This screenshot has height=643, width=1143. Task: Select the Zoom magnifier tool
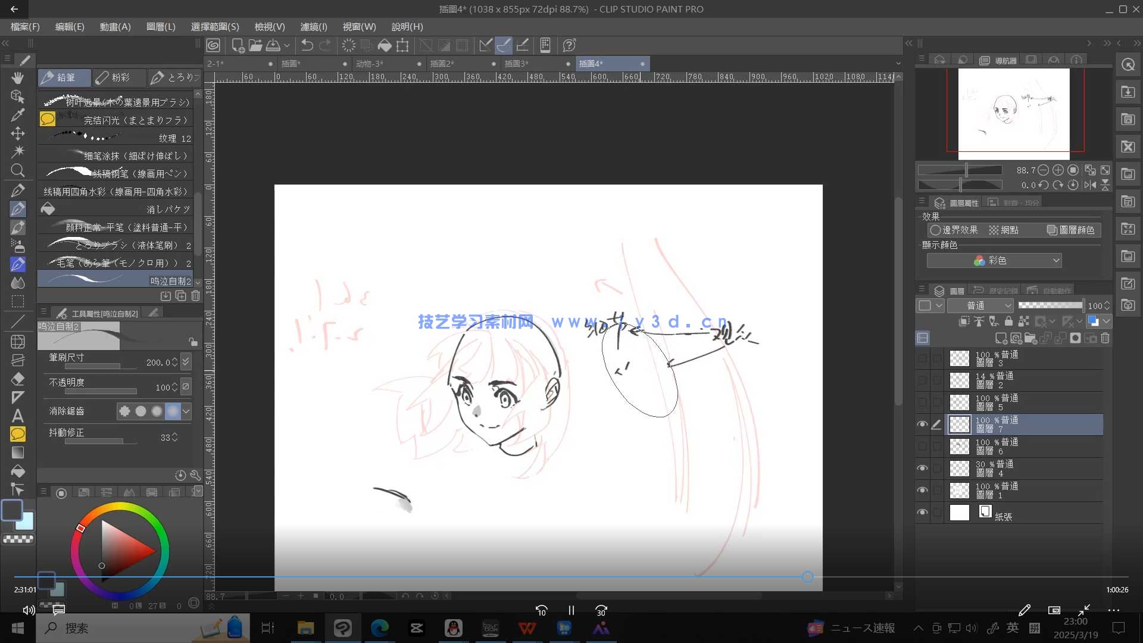point(17,171)
